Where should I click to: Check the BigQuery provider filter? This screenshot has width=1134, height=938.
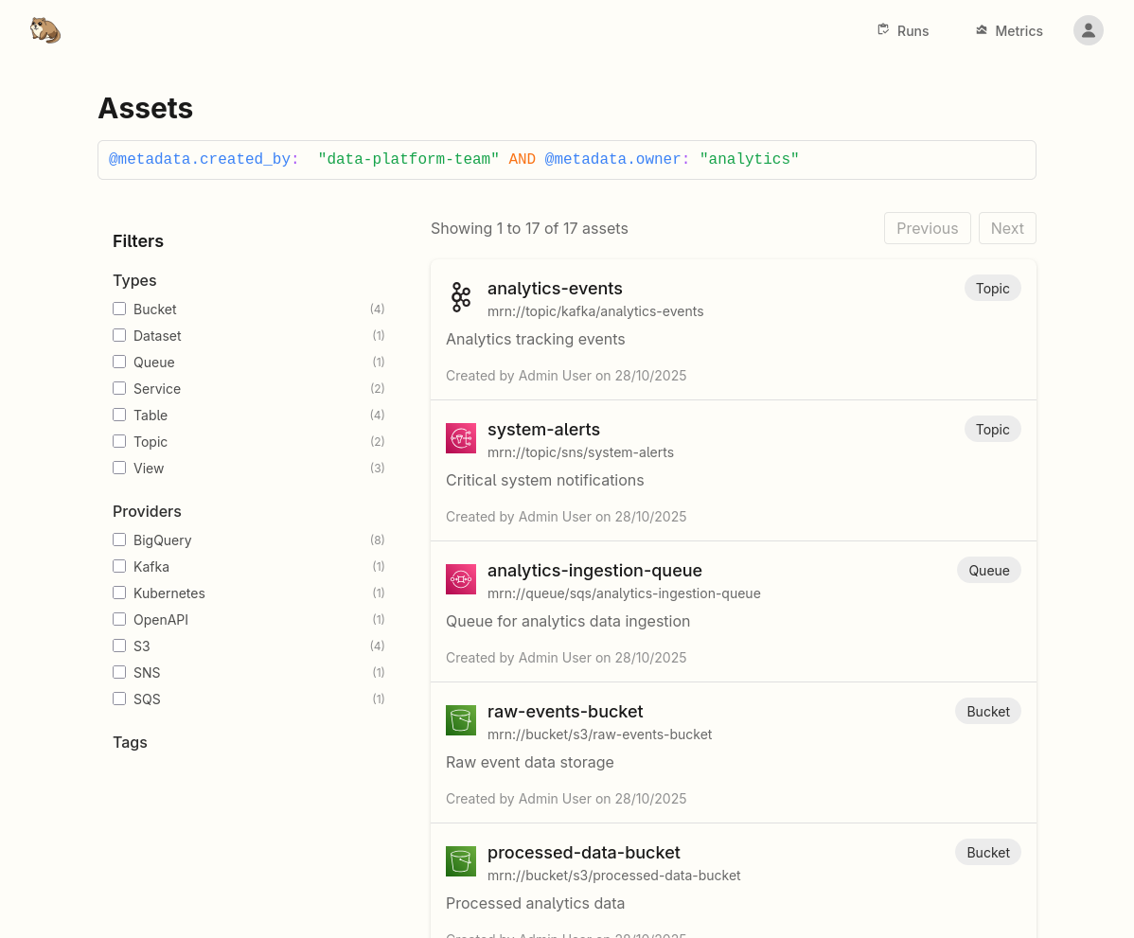(119, 540)
